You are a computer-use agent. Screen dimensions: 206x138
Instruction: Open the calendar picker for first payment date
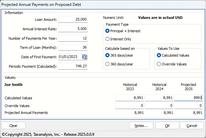click(x=84, y=57)
